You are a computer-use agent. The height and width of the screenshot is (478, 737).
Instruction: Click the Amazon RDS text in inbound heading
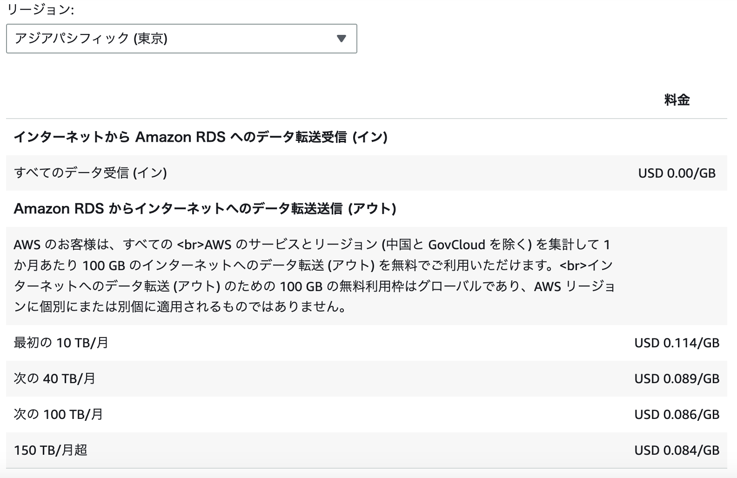(x=180, y=137)
